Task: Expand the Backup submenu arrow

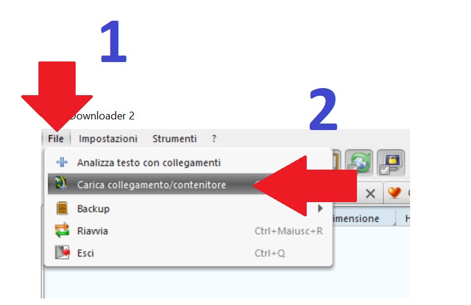Action: click(320, 208)
